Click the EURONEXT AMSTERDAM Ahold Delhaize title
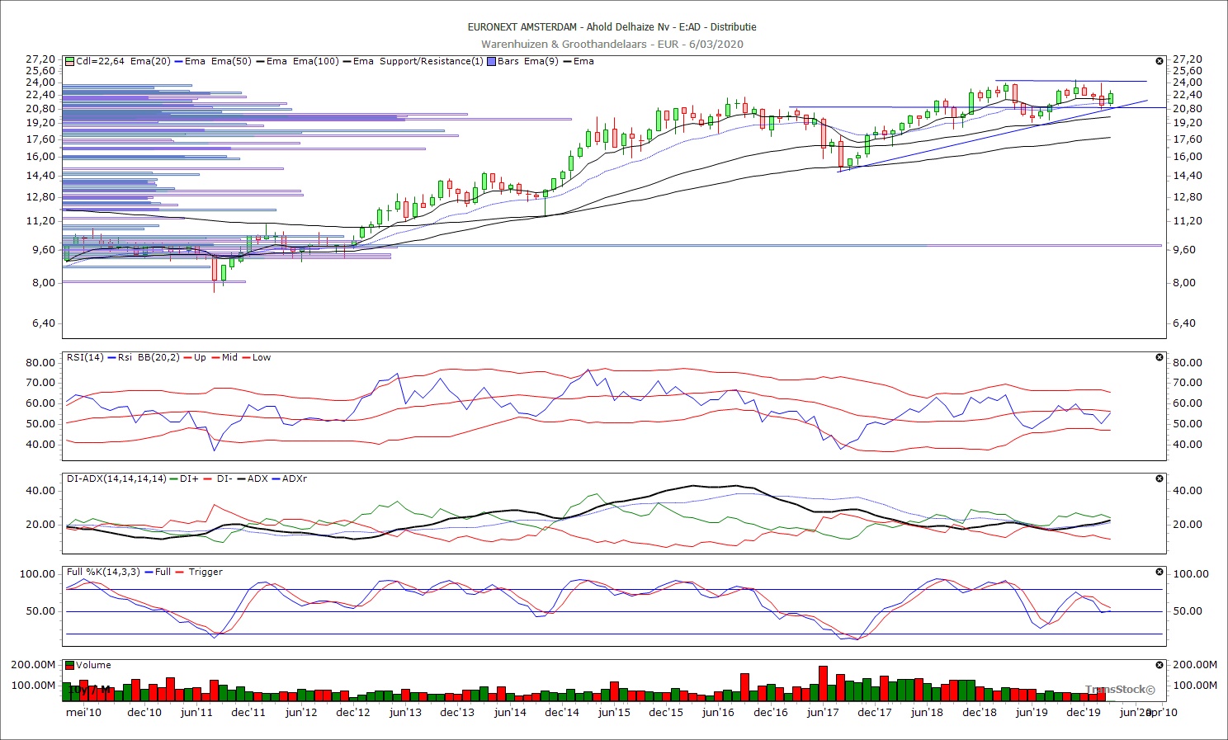Screen dimensions: 1228x740 tap(612, 27)
